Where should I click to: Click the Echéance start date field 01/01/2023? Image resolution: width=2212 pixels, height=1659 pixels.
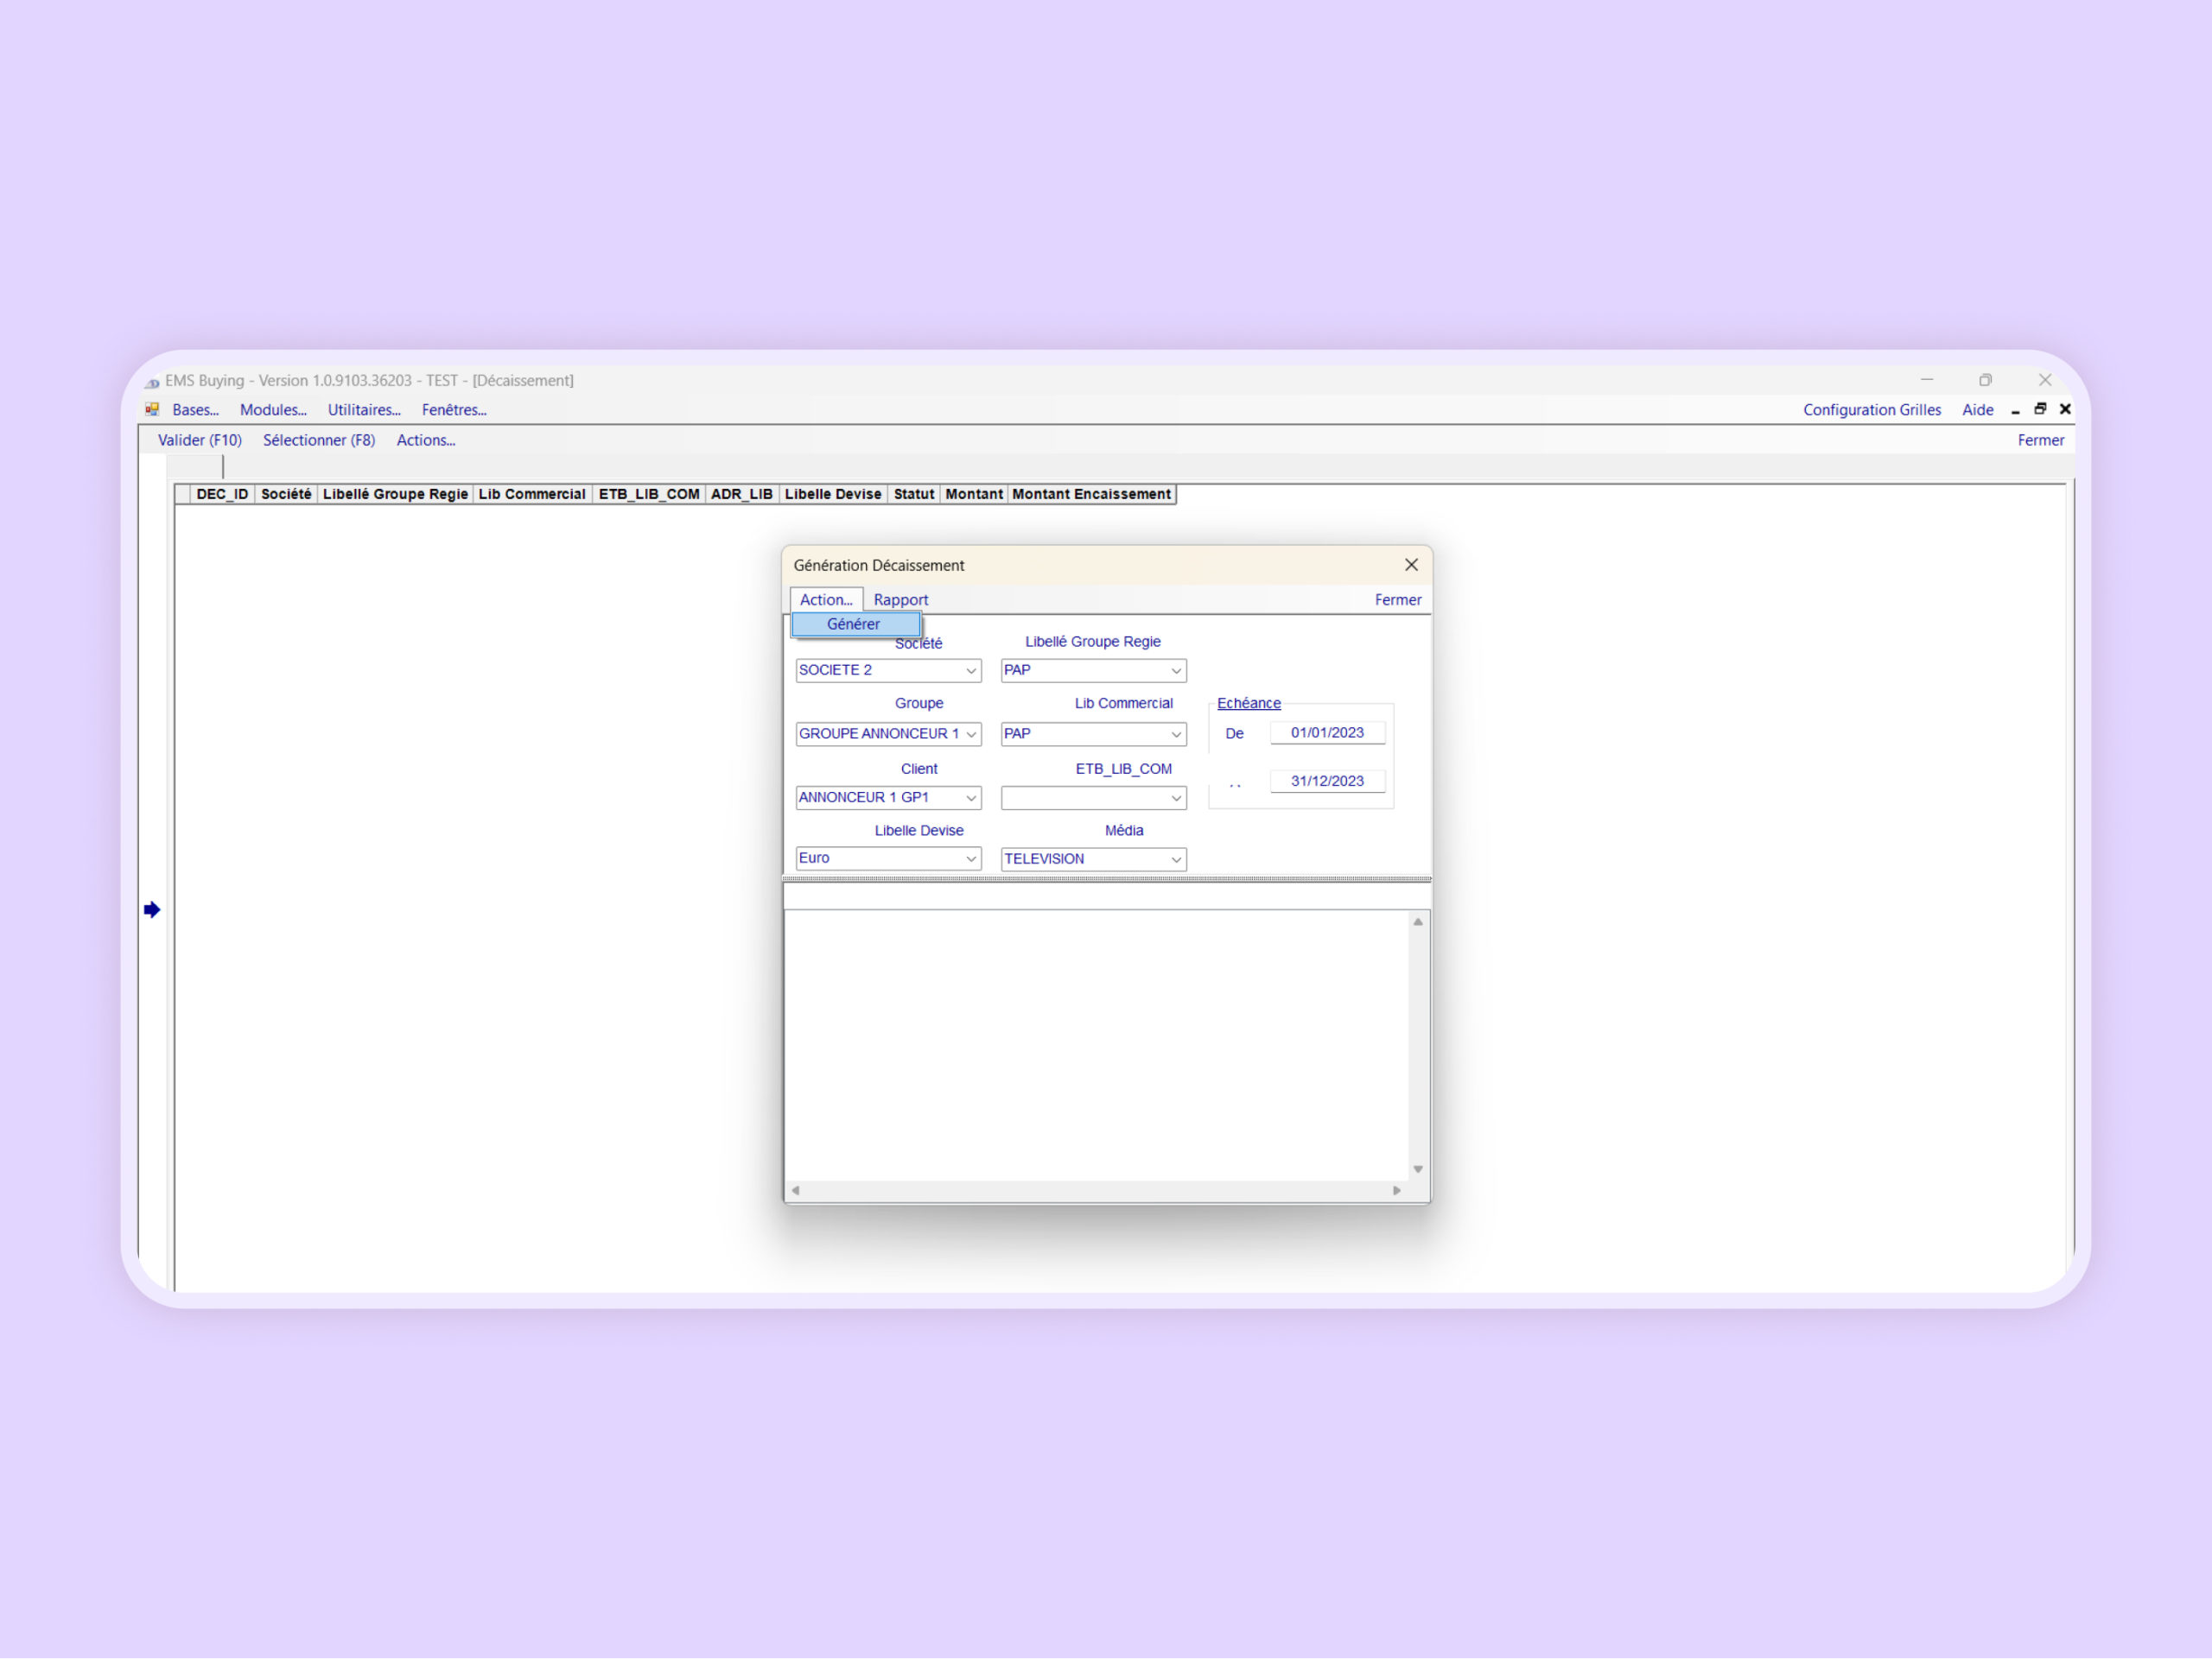coord(1326,732)
